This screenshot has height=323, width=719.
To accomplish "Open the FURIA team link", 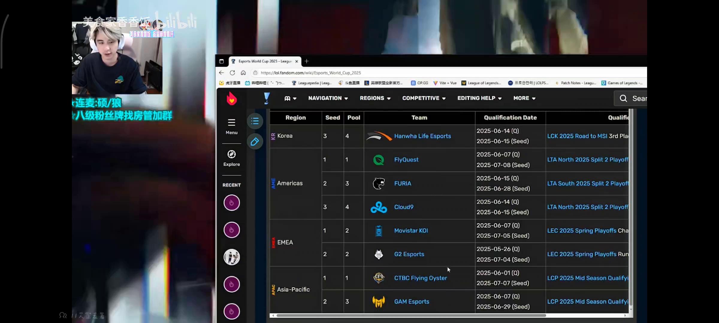I will pos(403,183).
